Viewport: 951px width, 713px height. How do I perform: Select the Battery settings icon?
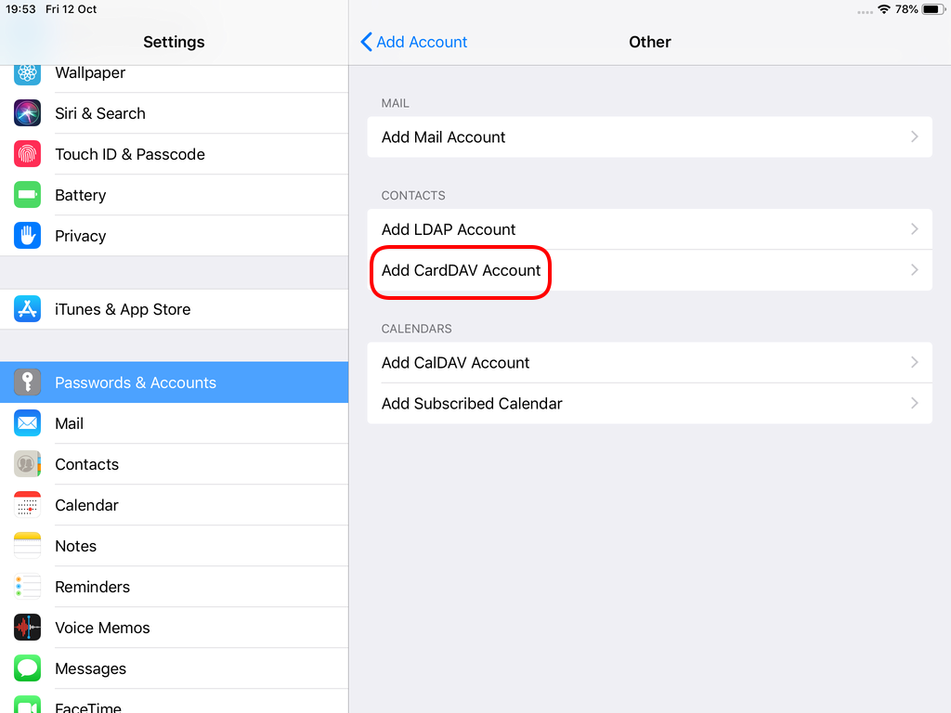tap(27, 194)
